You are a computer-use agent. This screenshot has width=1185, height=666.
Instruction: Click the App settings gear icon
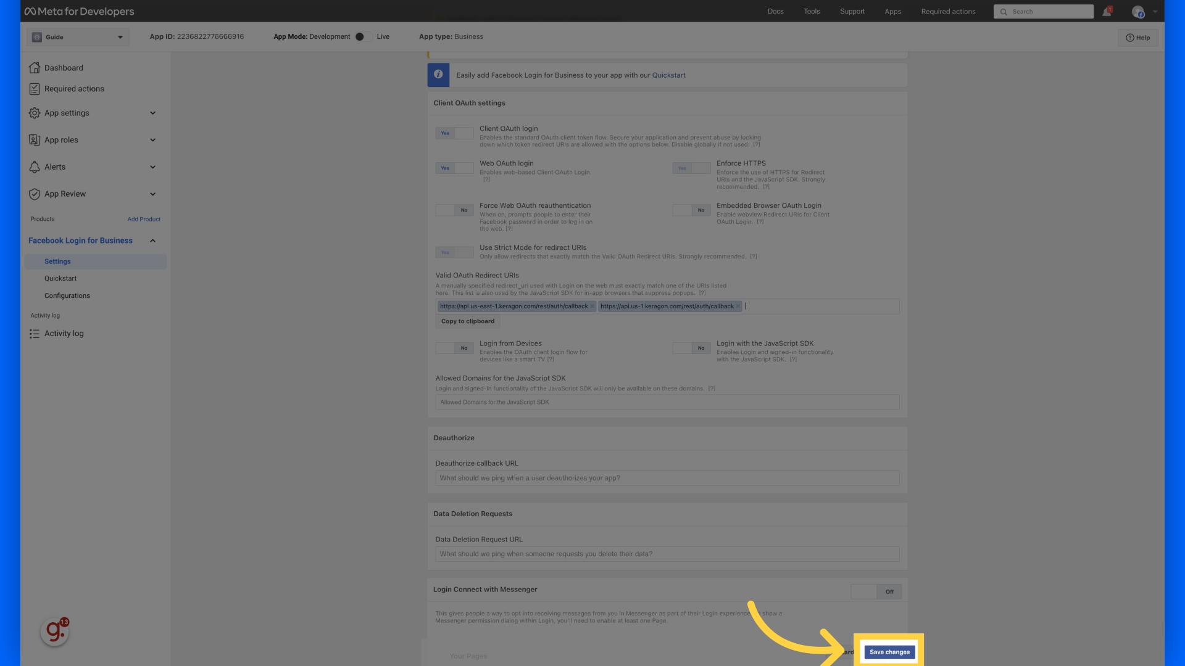[x=35, y=113]
